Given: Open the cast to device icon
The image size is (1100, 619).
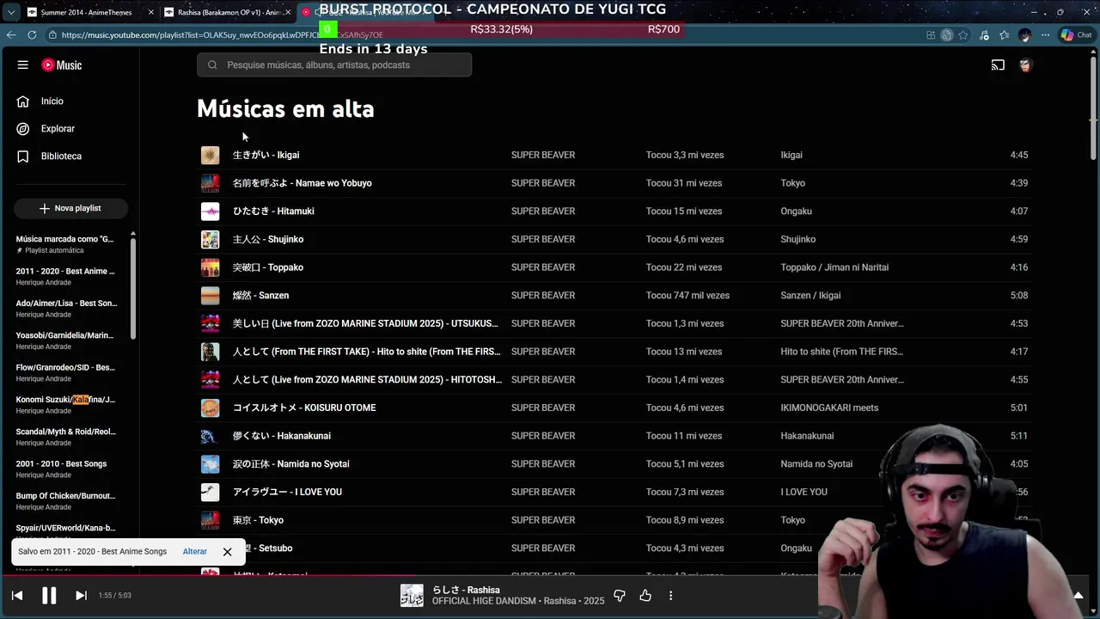Looking at the screenshot, I should click(998, 65).
